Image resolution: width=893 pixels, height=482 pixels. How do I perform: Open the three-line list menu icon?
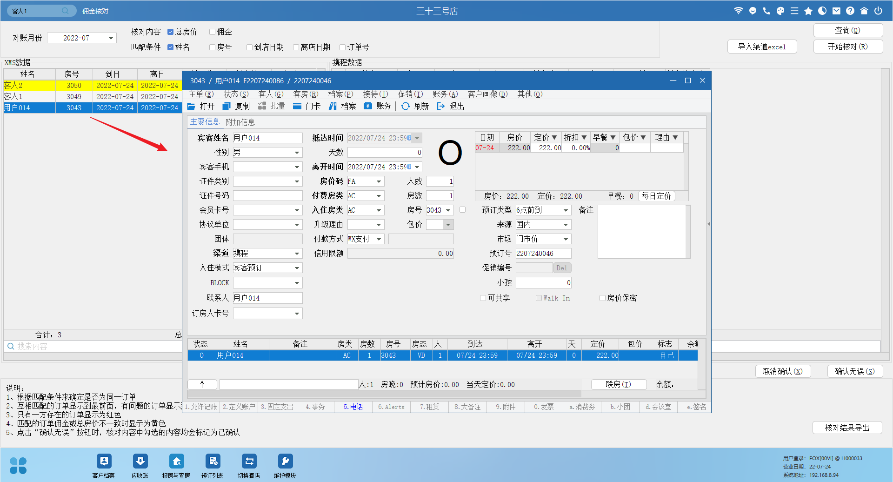pos(794,11)
